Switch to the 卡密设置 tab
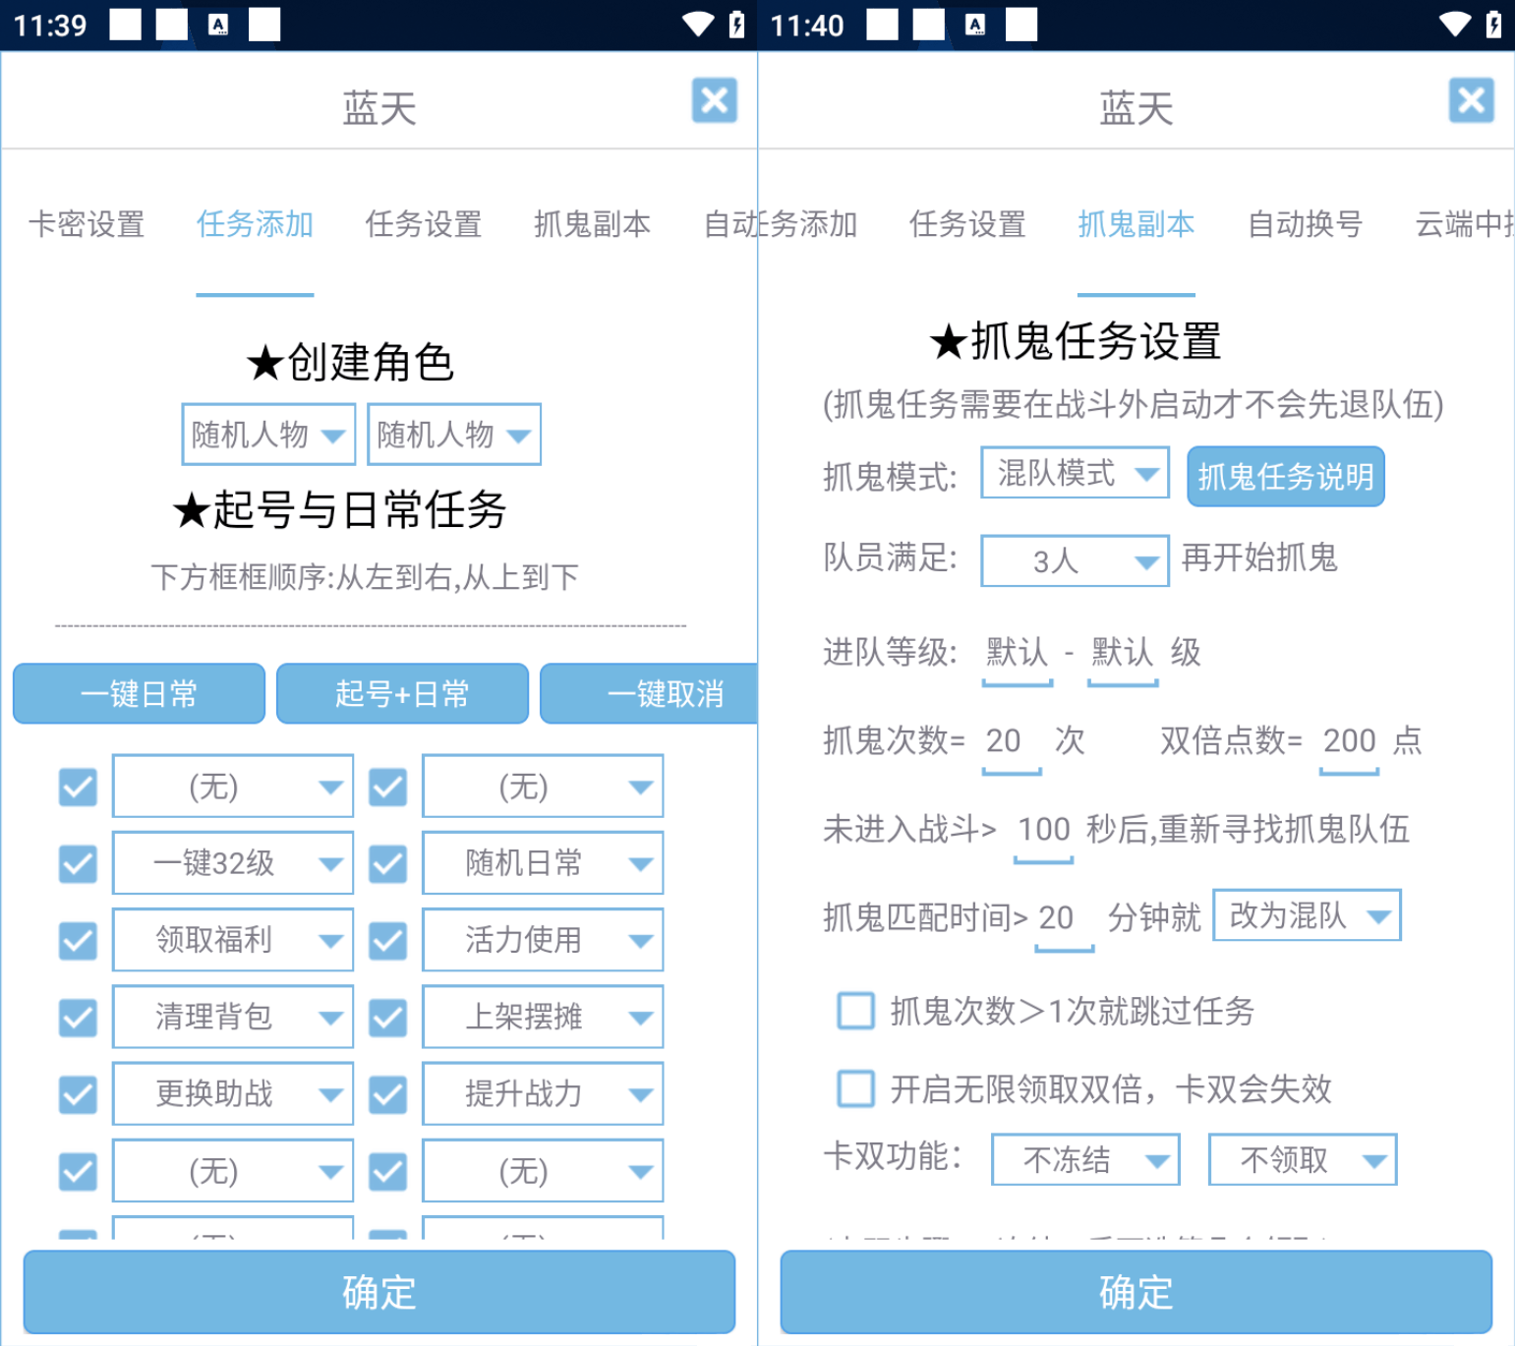 coord(86,224)
